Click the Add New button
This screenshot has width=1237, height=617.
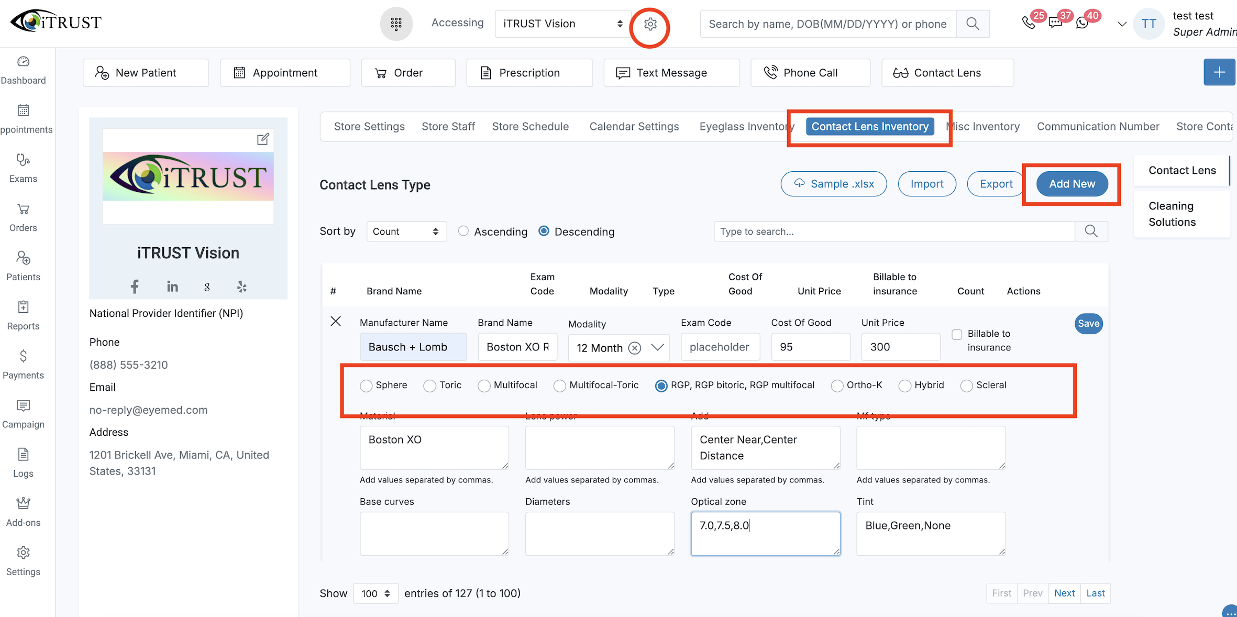[1072, 184]
